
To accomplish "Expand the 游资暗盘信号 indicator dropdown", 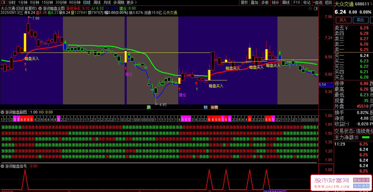I will click(x=2, y=166).
